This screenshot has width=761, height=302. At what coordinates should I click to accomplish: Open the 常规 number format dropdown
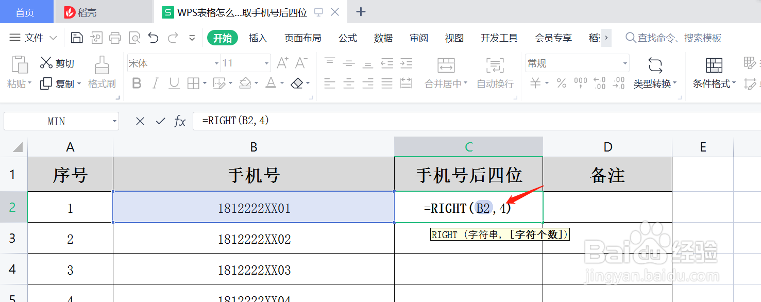pos(577,62)
